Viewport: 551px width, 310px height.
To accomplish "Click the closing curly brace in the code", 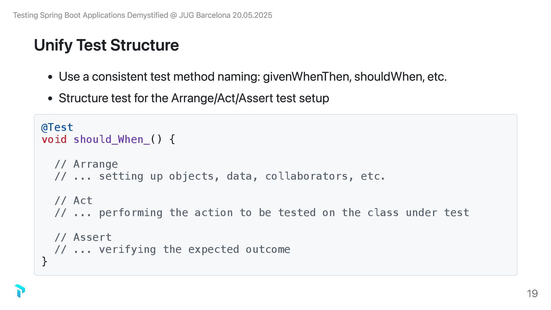I will pos(44,261).
